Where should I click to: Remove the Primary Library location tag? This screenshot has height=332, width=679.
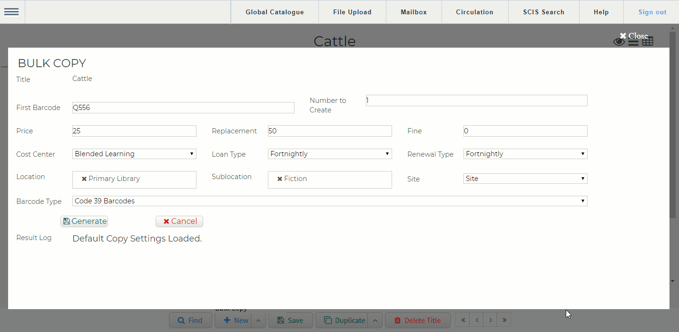coord(84,179)
